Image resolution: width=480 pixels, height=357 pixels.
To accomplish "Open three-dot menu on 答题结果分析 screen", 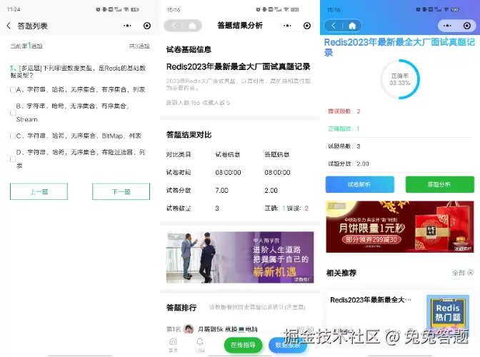I will (287, 26).
